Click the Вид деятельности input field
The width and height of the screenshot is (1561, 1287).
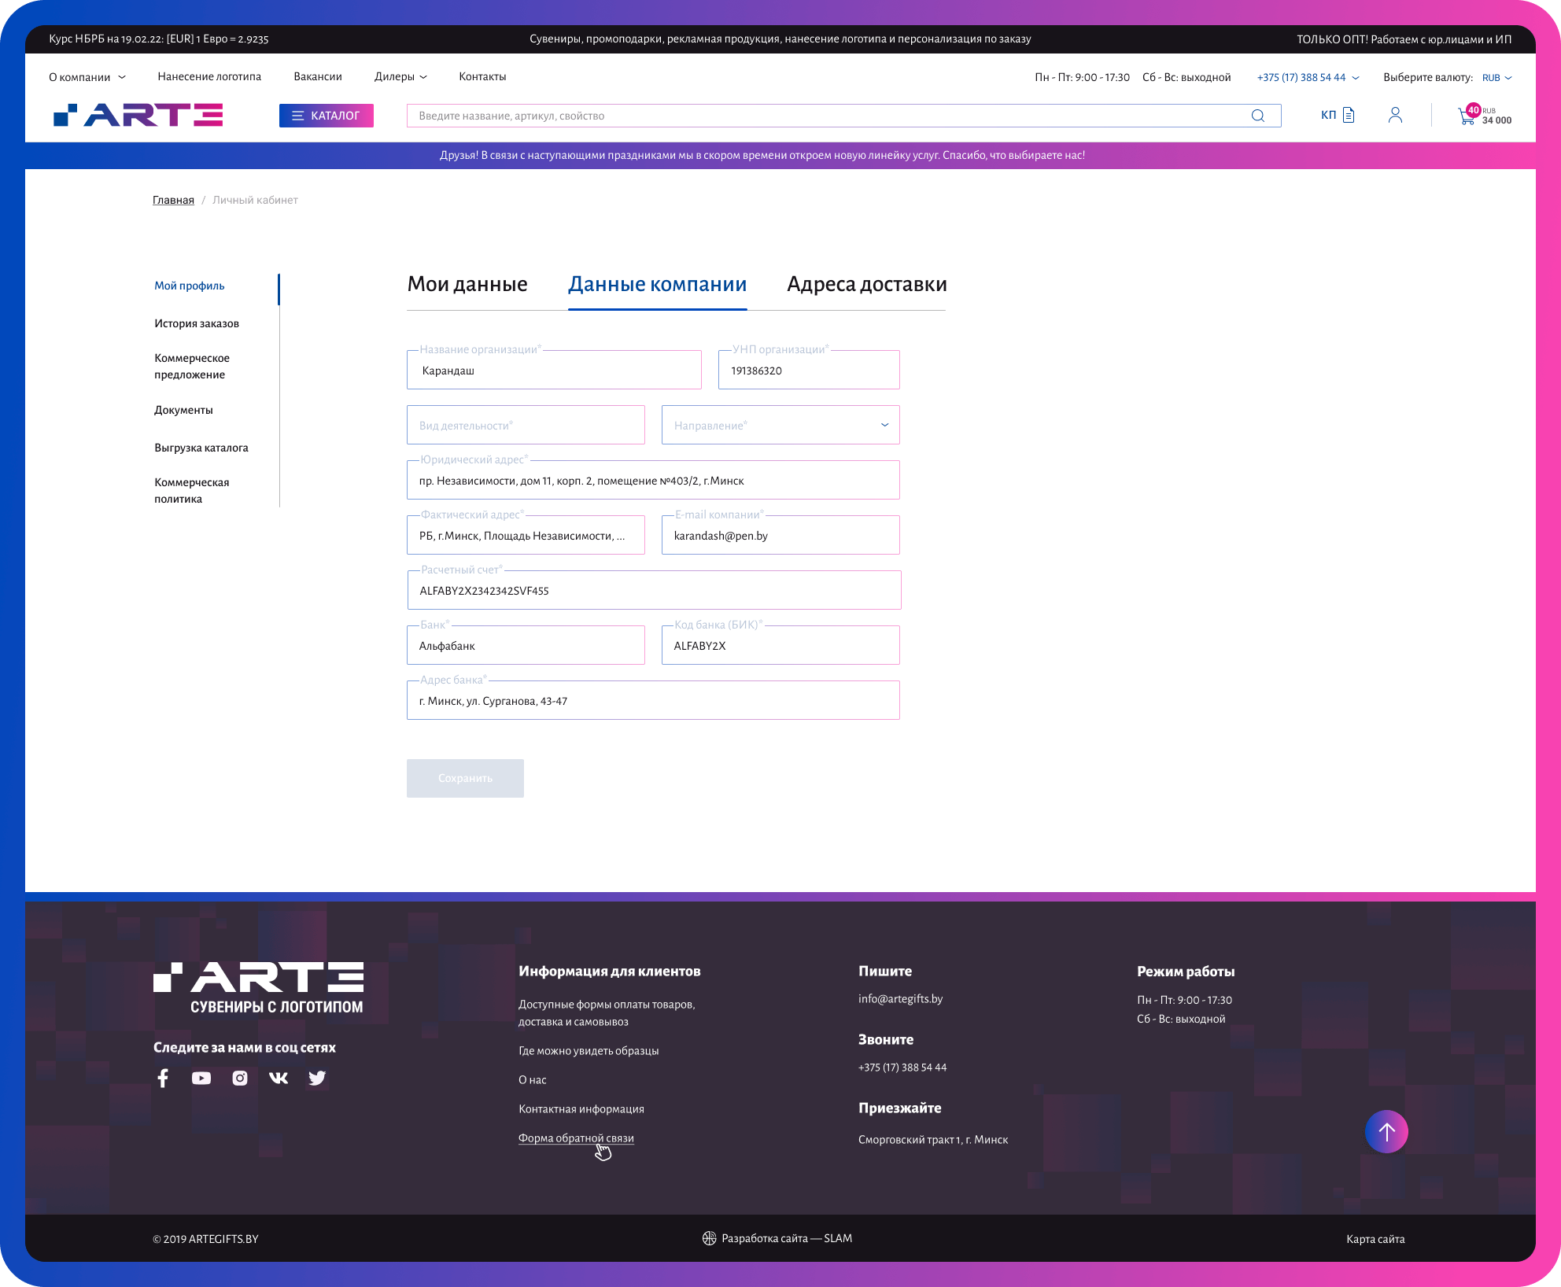click(x=526, y=425)
